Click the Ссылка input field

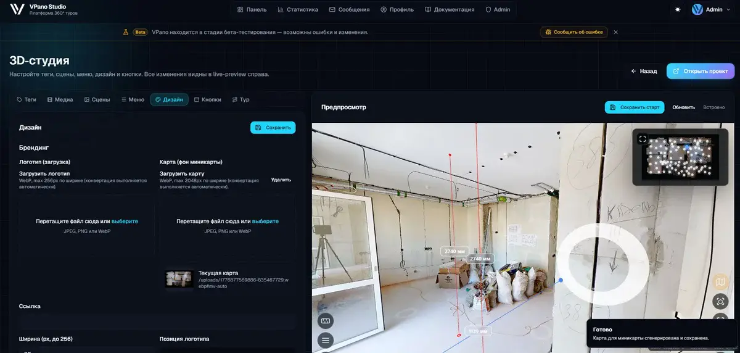click(x=157, y=321)
